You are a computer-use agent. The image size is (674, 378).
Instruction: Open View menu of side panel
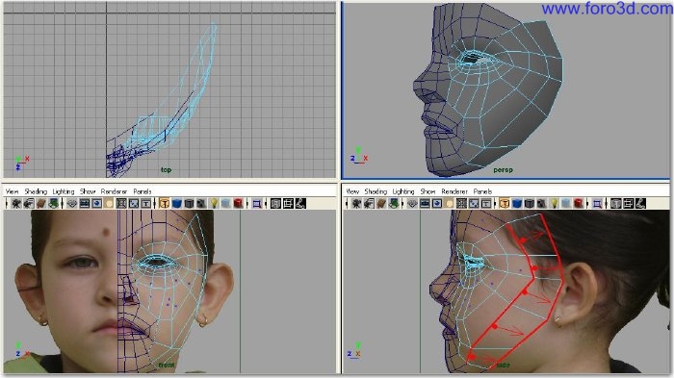[352, 191]
